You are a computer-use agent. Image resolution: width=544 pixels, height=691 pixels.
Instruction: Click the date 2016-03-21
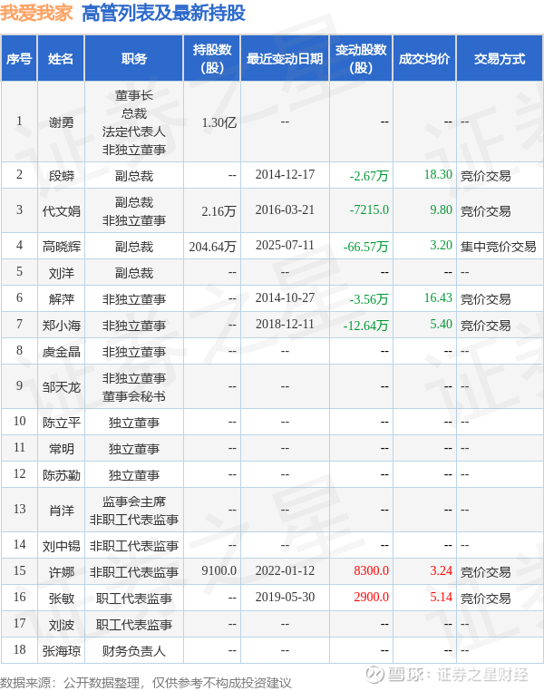(285, 209)
